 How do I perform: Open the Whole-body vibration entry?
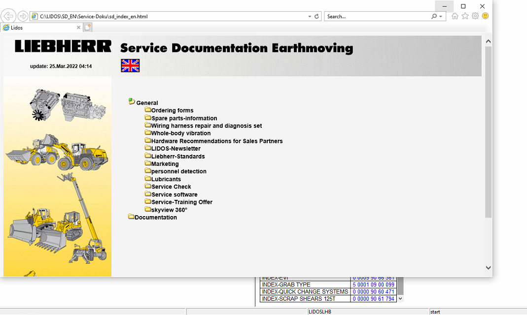[181, 133]
